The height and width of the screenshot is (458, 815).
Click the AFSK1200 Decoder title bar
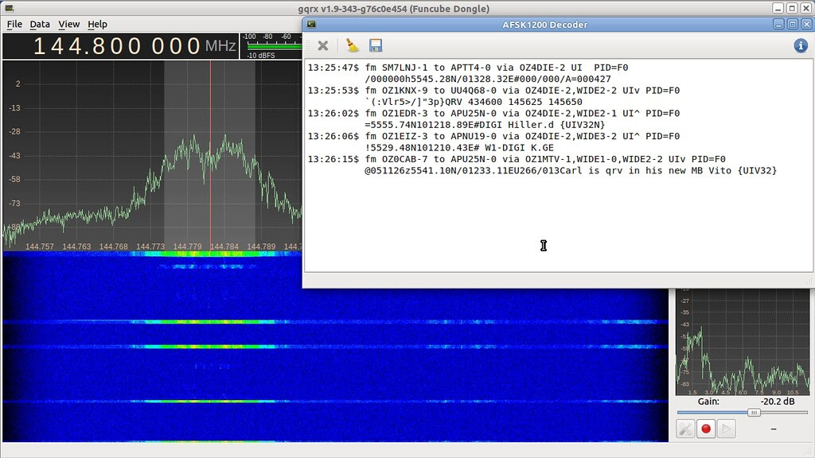click(544, 25)
